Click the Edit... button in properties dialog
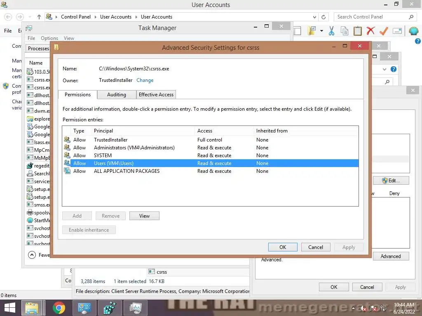Viewport: 422px width, 316px height. click(x=391, y=181)
